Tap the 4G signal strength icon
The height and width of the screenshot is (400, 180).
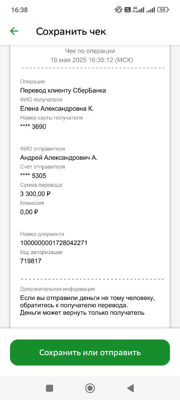point(138,10)
